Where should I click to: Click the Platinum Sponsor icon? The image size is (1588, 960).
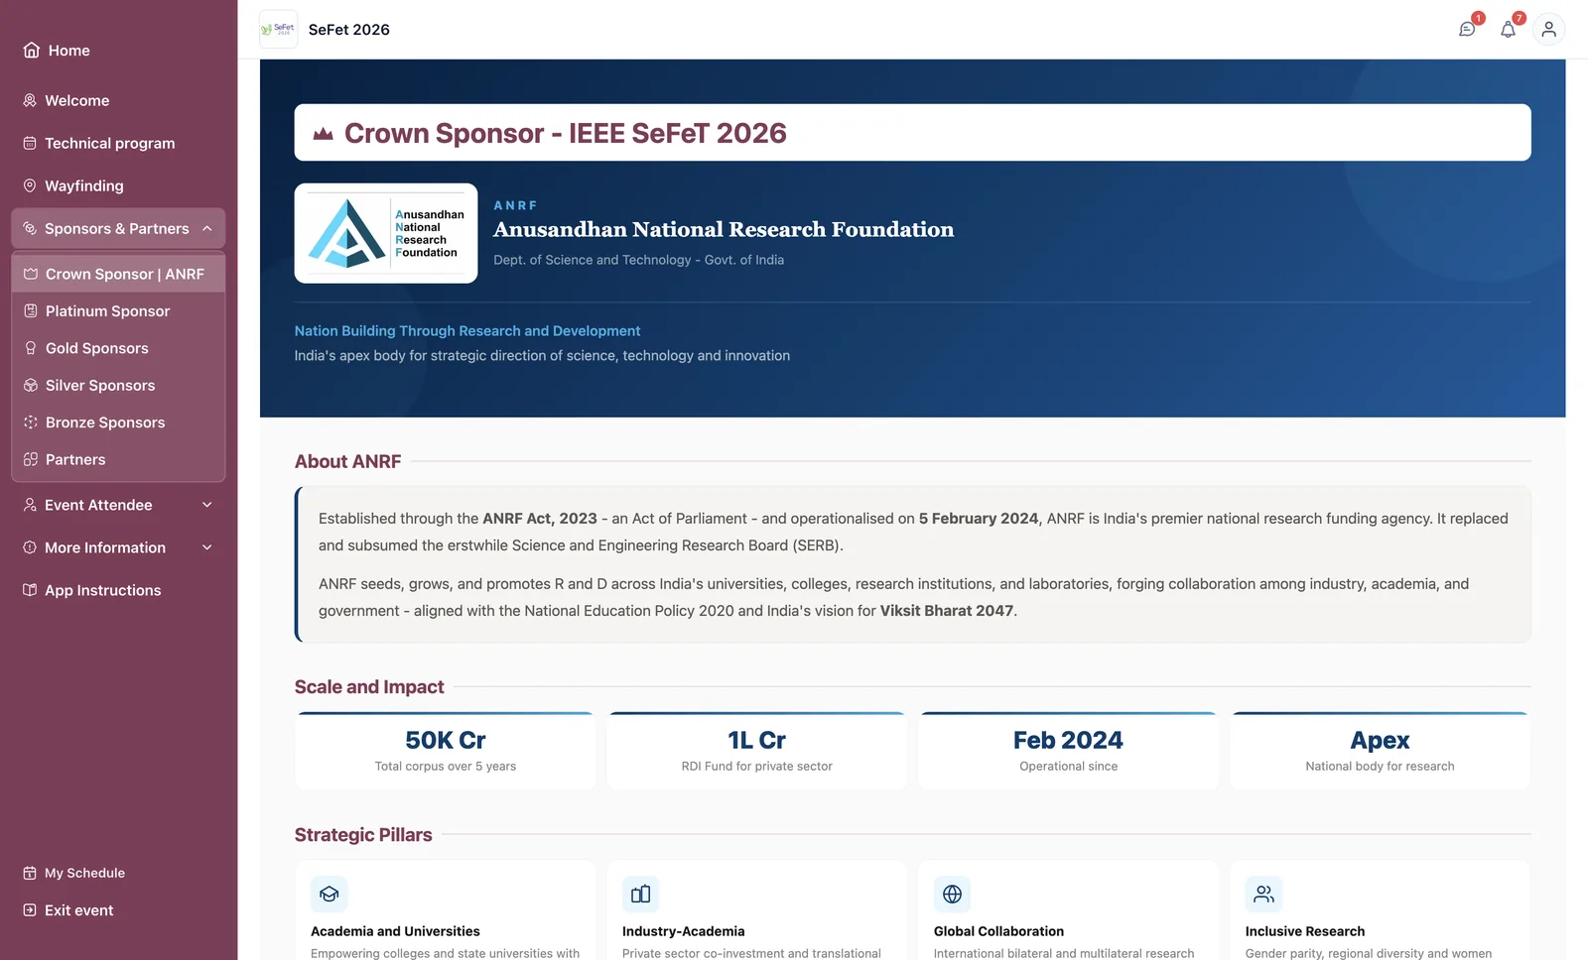coord(31,311)
